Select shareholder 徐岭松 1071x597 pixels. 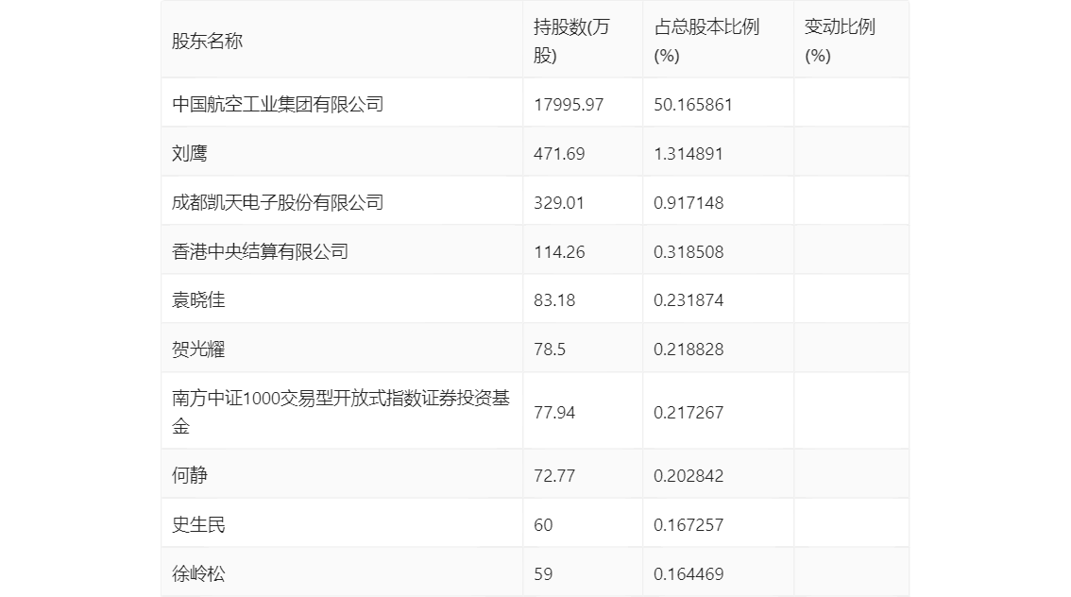point(198,573)
